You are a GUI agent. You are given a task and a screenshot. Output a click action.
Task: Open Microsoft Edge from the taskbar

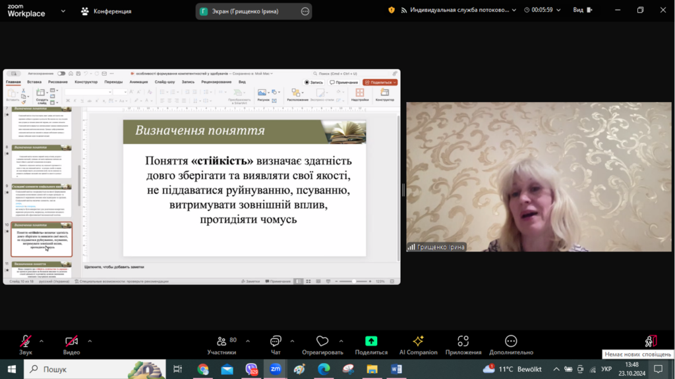coord(324,369)
